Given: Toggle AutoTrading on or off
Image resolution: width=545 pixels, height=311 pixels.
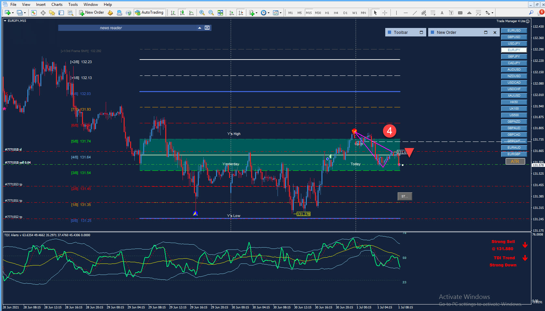Looking at the screenshot, I should (x=149, y=13).
